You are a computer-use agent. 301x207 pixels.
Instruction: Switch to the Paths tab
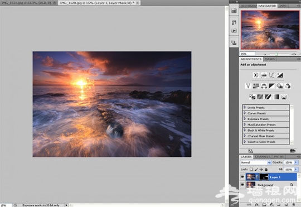(279, 157)
